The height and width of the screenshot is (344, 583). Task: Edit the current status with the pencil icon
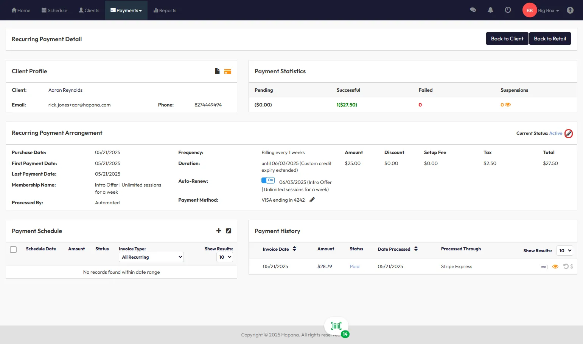pyautogui.click(x=568, y=134)
